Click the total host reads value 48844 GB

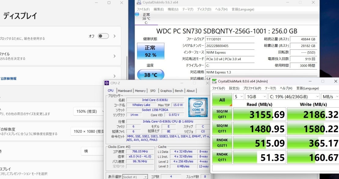coord(303,39)
